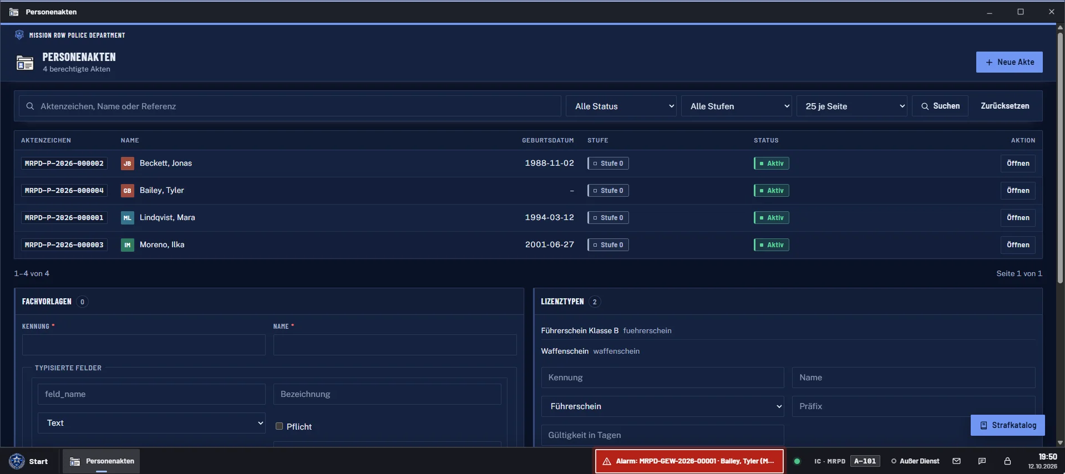The height and width of the screenshot is (474, 1065).
Task: Open the Führerschein license type dropdown
Action: tap(663, 406)
